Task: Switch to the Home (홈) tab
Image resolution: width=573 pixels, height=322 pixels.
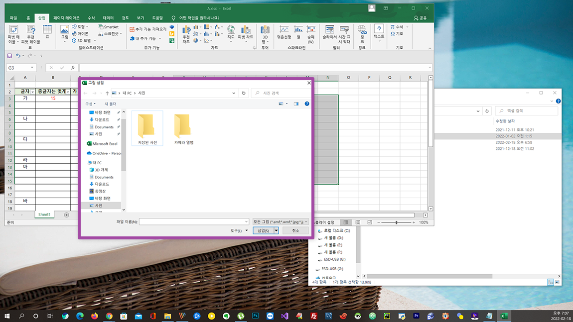Action: 28,18
